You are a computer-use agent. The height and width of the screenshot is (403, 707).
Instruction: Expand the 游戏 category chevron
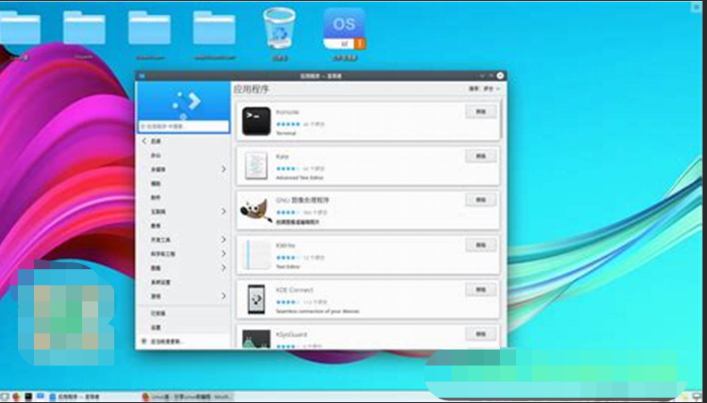(223, 296)
